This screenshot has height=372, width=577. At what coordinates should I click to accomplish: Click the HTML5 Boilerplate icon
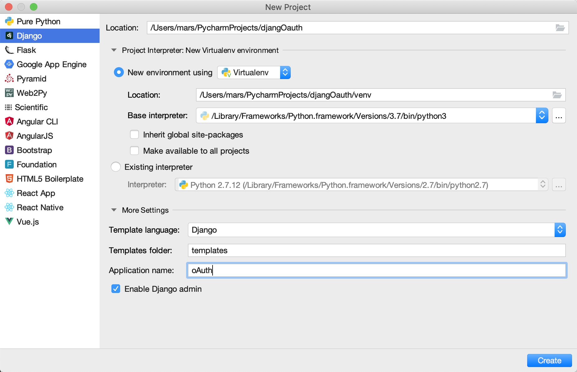pos(9,179)
